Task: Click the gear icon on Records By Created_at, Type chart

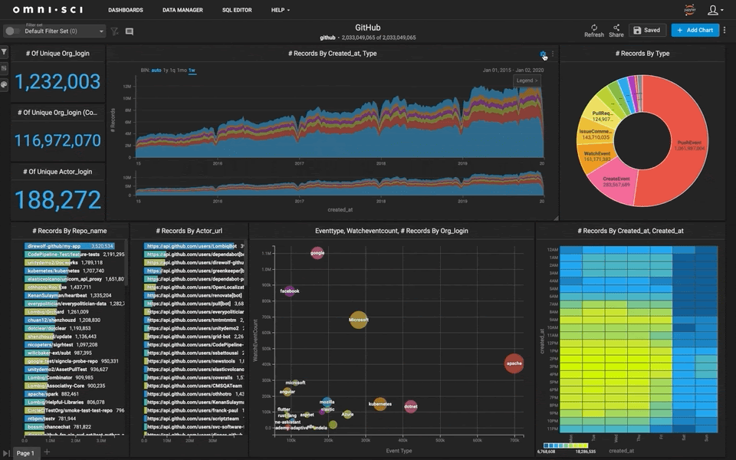Action: (x=543, y=54)
